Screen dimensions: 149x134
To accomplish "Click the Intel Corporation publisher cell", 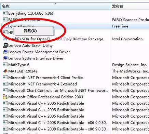I will (127, 39).
